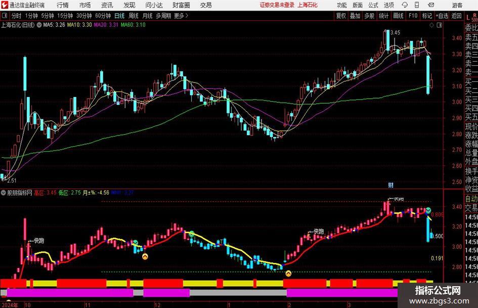Click the MA20: 3.31 value
This screenshot has width=478, height=308.
(x=106, y=25)
